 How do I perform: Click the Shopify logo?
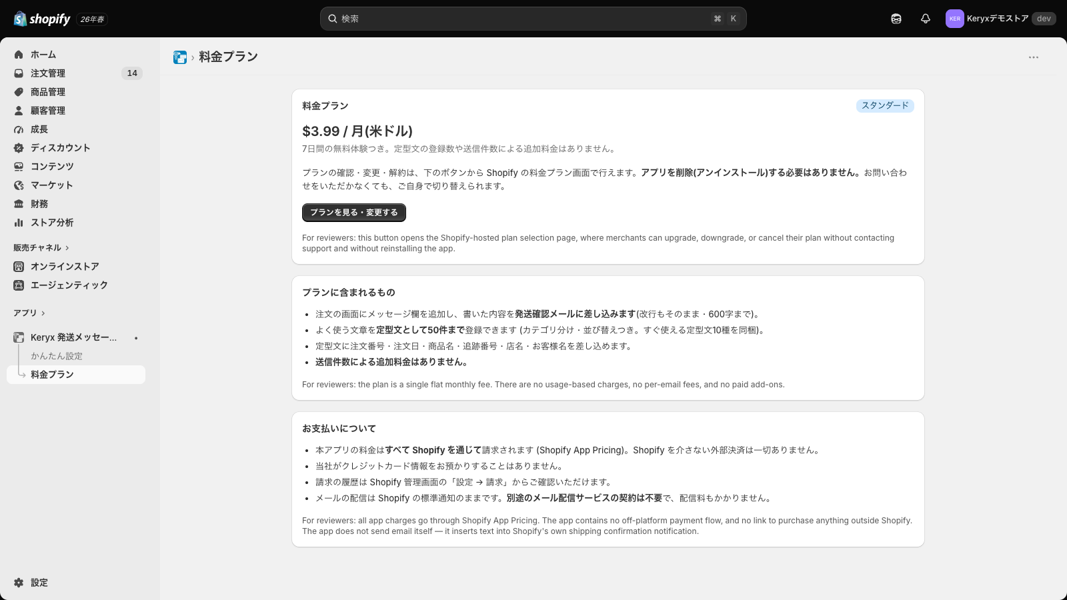pyautogui.click(x=42, y=19)
